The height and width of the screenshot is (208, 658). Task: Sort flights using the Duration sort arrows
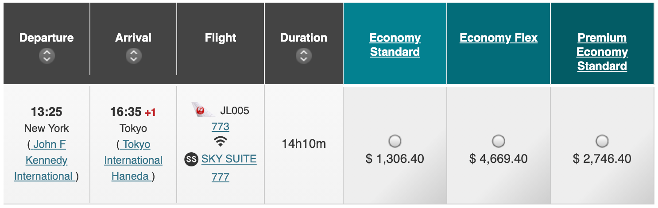click(x=303, y=56)
